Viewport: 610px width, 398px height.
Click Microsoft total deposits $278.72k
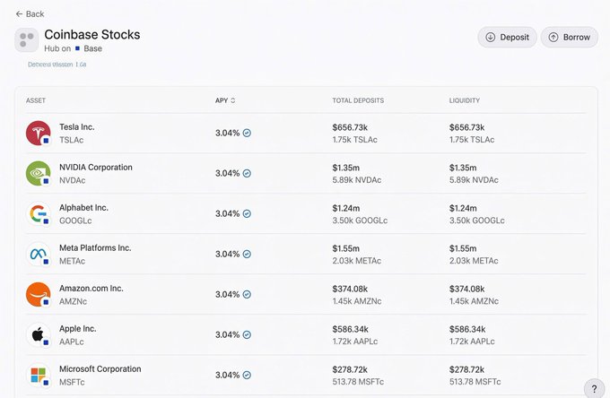[x=350, y=369]
